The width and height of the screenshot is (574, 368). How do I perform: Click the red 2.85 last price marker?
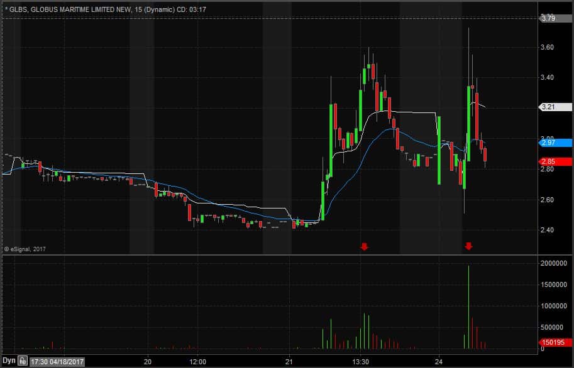point(555,161)
